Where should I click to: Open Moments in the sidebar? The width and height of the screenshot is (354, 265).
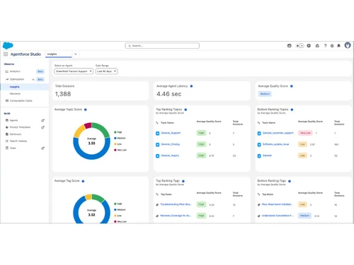15,94
